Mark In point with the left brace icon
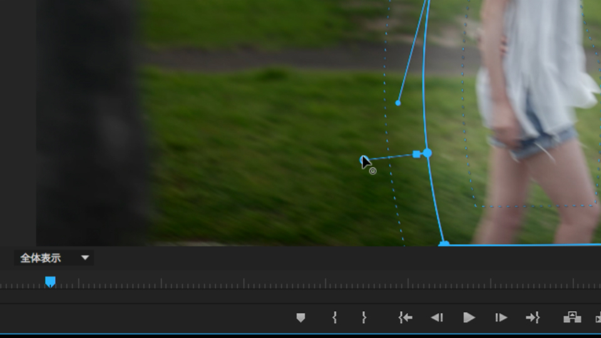This screenshot has width=601, height=338. [x=334, y=318]
